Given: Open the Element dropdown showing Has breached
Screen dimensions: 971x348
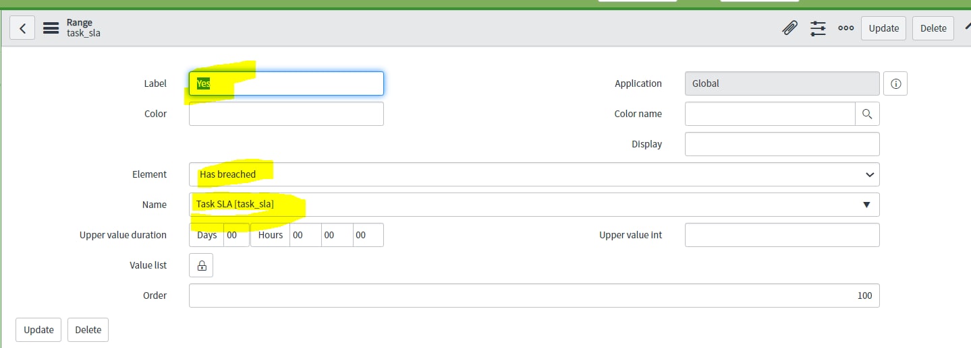Looking at the screenshot, I should [534, 174].
